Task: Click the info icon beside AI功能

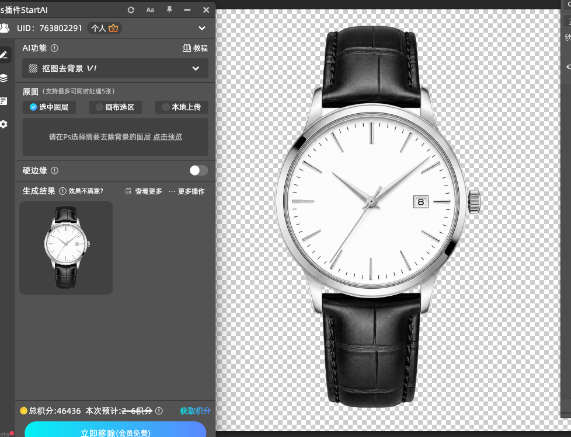Action: click(55, 48)
